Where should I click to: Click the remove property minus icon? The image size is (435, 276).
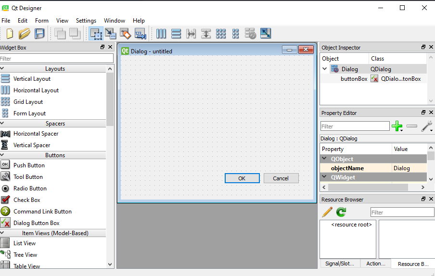pyautogui.click(x=412, y=126)
